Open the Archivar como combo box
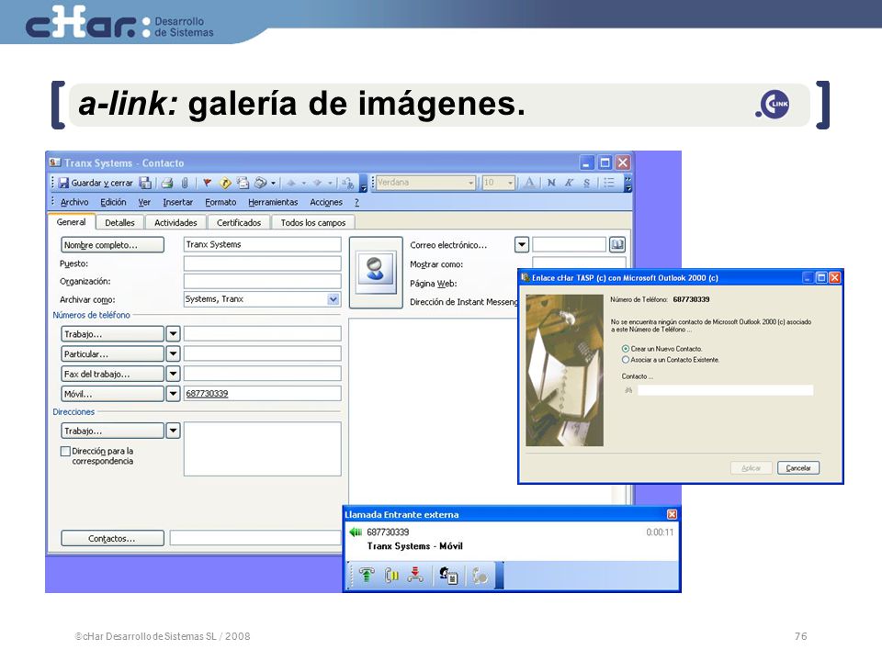Screen dimensions: 882x661 tap(334, 299)
